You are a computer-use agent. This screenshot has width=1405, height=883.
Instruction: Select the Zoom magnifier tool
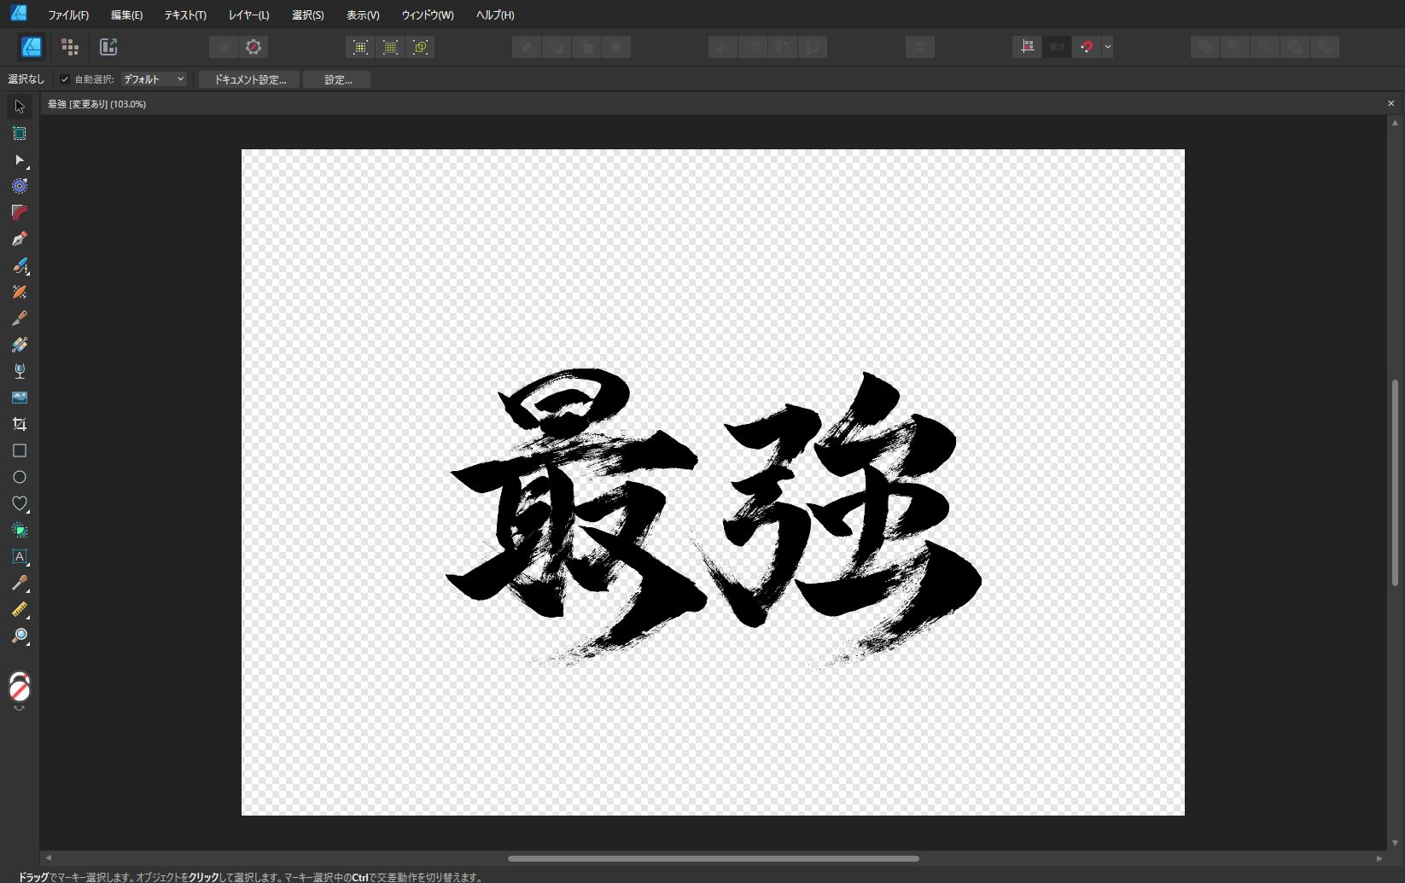pyautogui.click(x=20, y=636)
